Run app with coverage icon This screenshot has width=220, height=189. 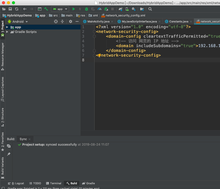pyautogui.click(x=93, y=9)
